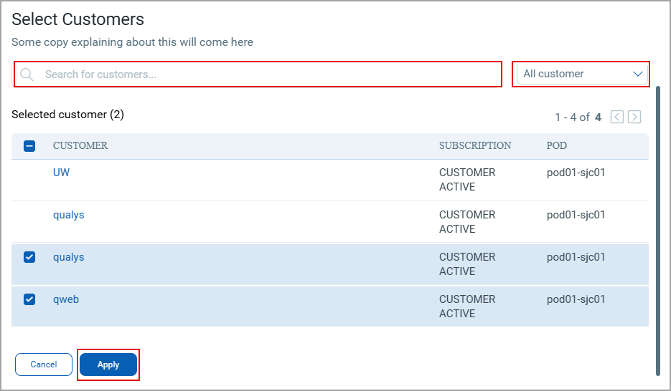Sort by CUSTOMER column header
Screen dimensions: 671x391
pyautogui.click(x=80, y=145)
